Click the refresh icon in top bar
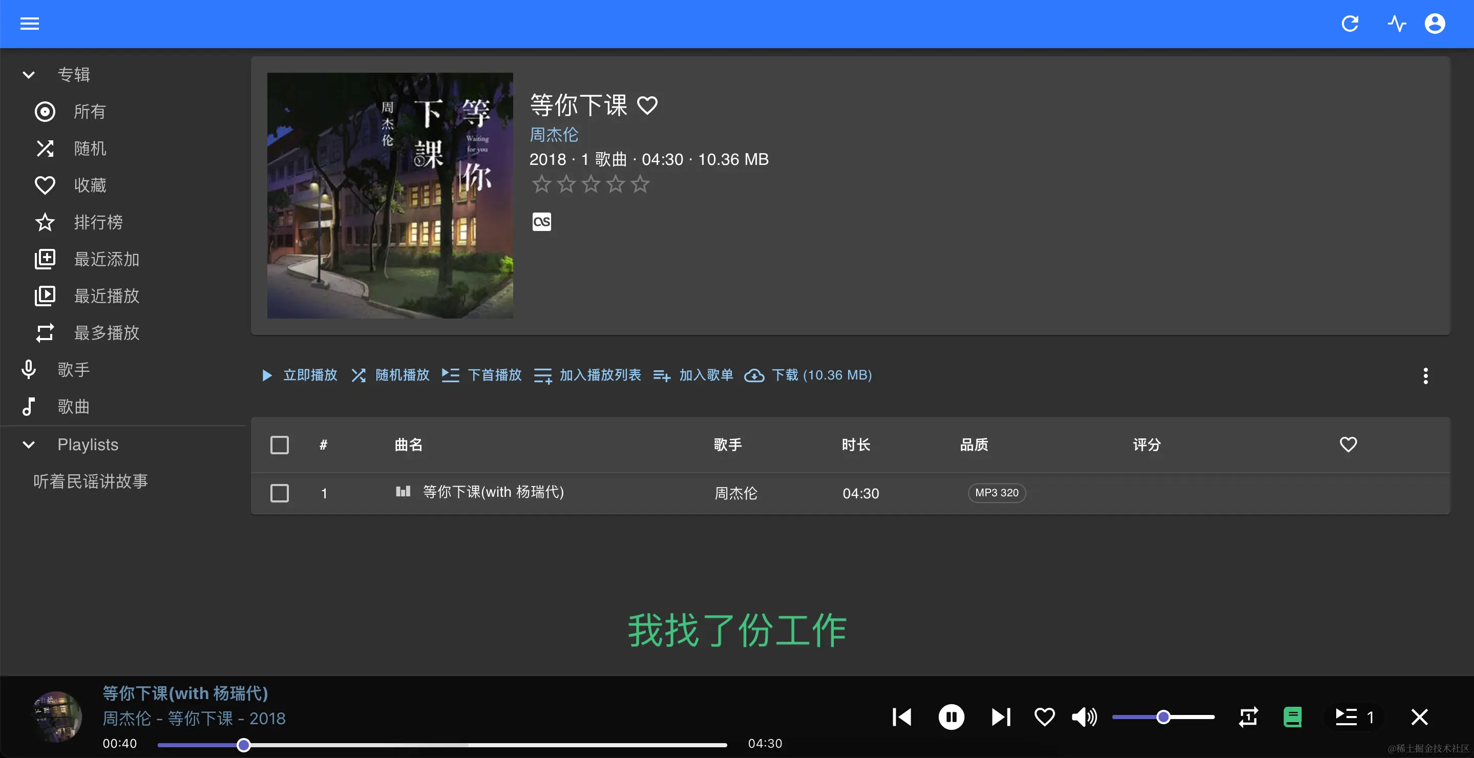The height and width of the screenshot is (758, 1474). (1350, 24)
